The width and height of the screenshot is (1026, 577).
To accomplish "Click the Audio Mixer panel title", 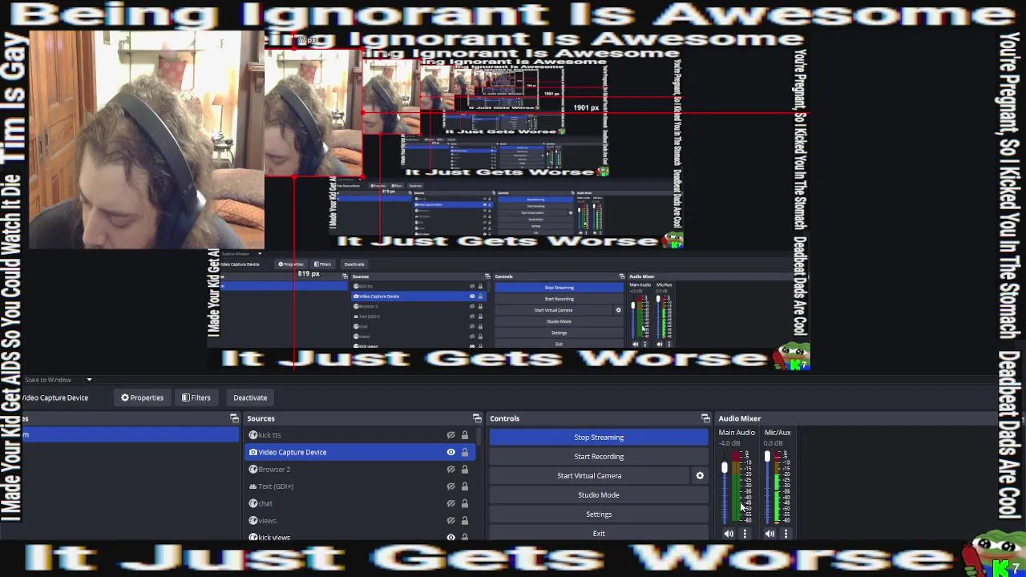I will tap(740, 418).
